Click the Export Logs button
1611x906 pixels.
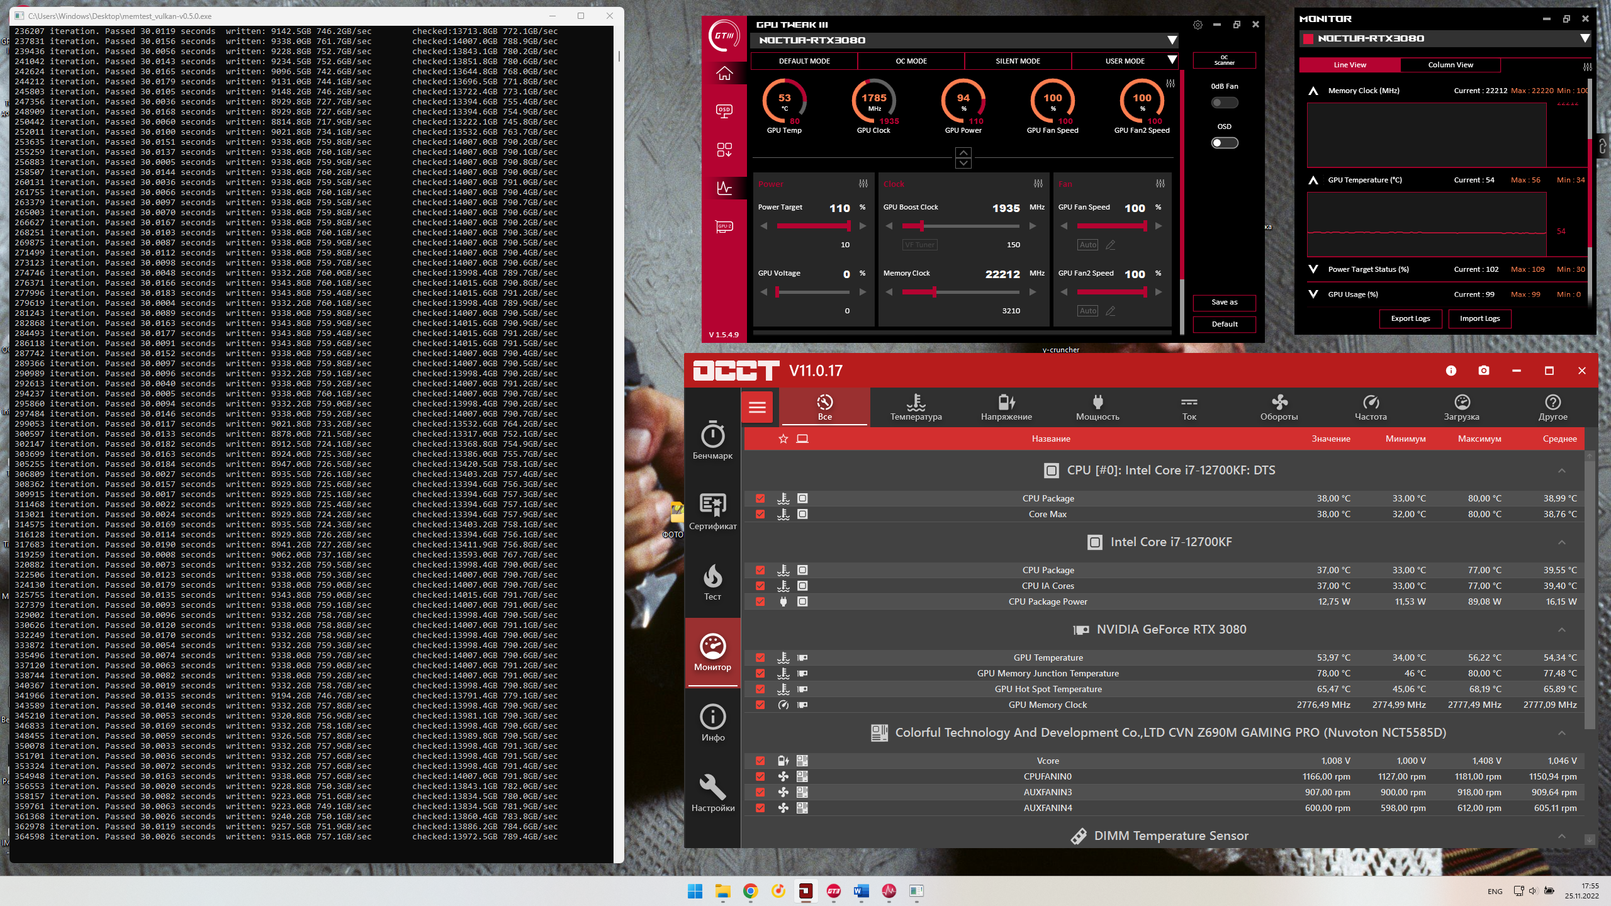point(1410,318)
